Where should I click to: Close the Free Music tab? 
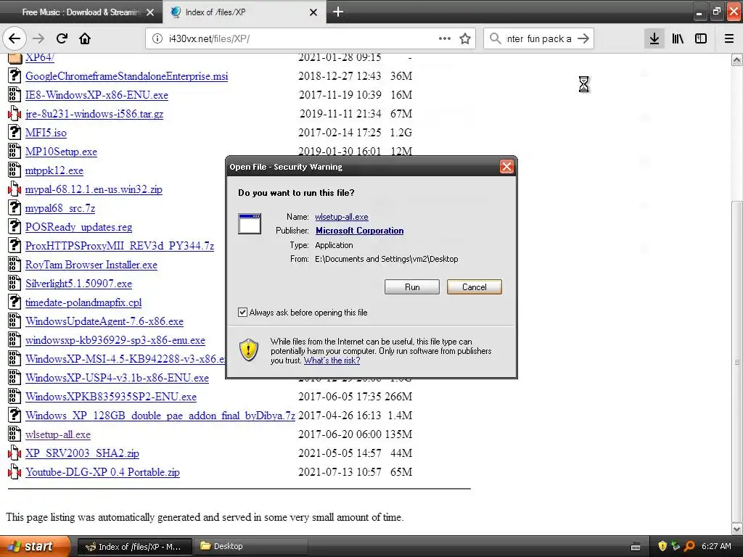coord(150,12)
